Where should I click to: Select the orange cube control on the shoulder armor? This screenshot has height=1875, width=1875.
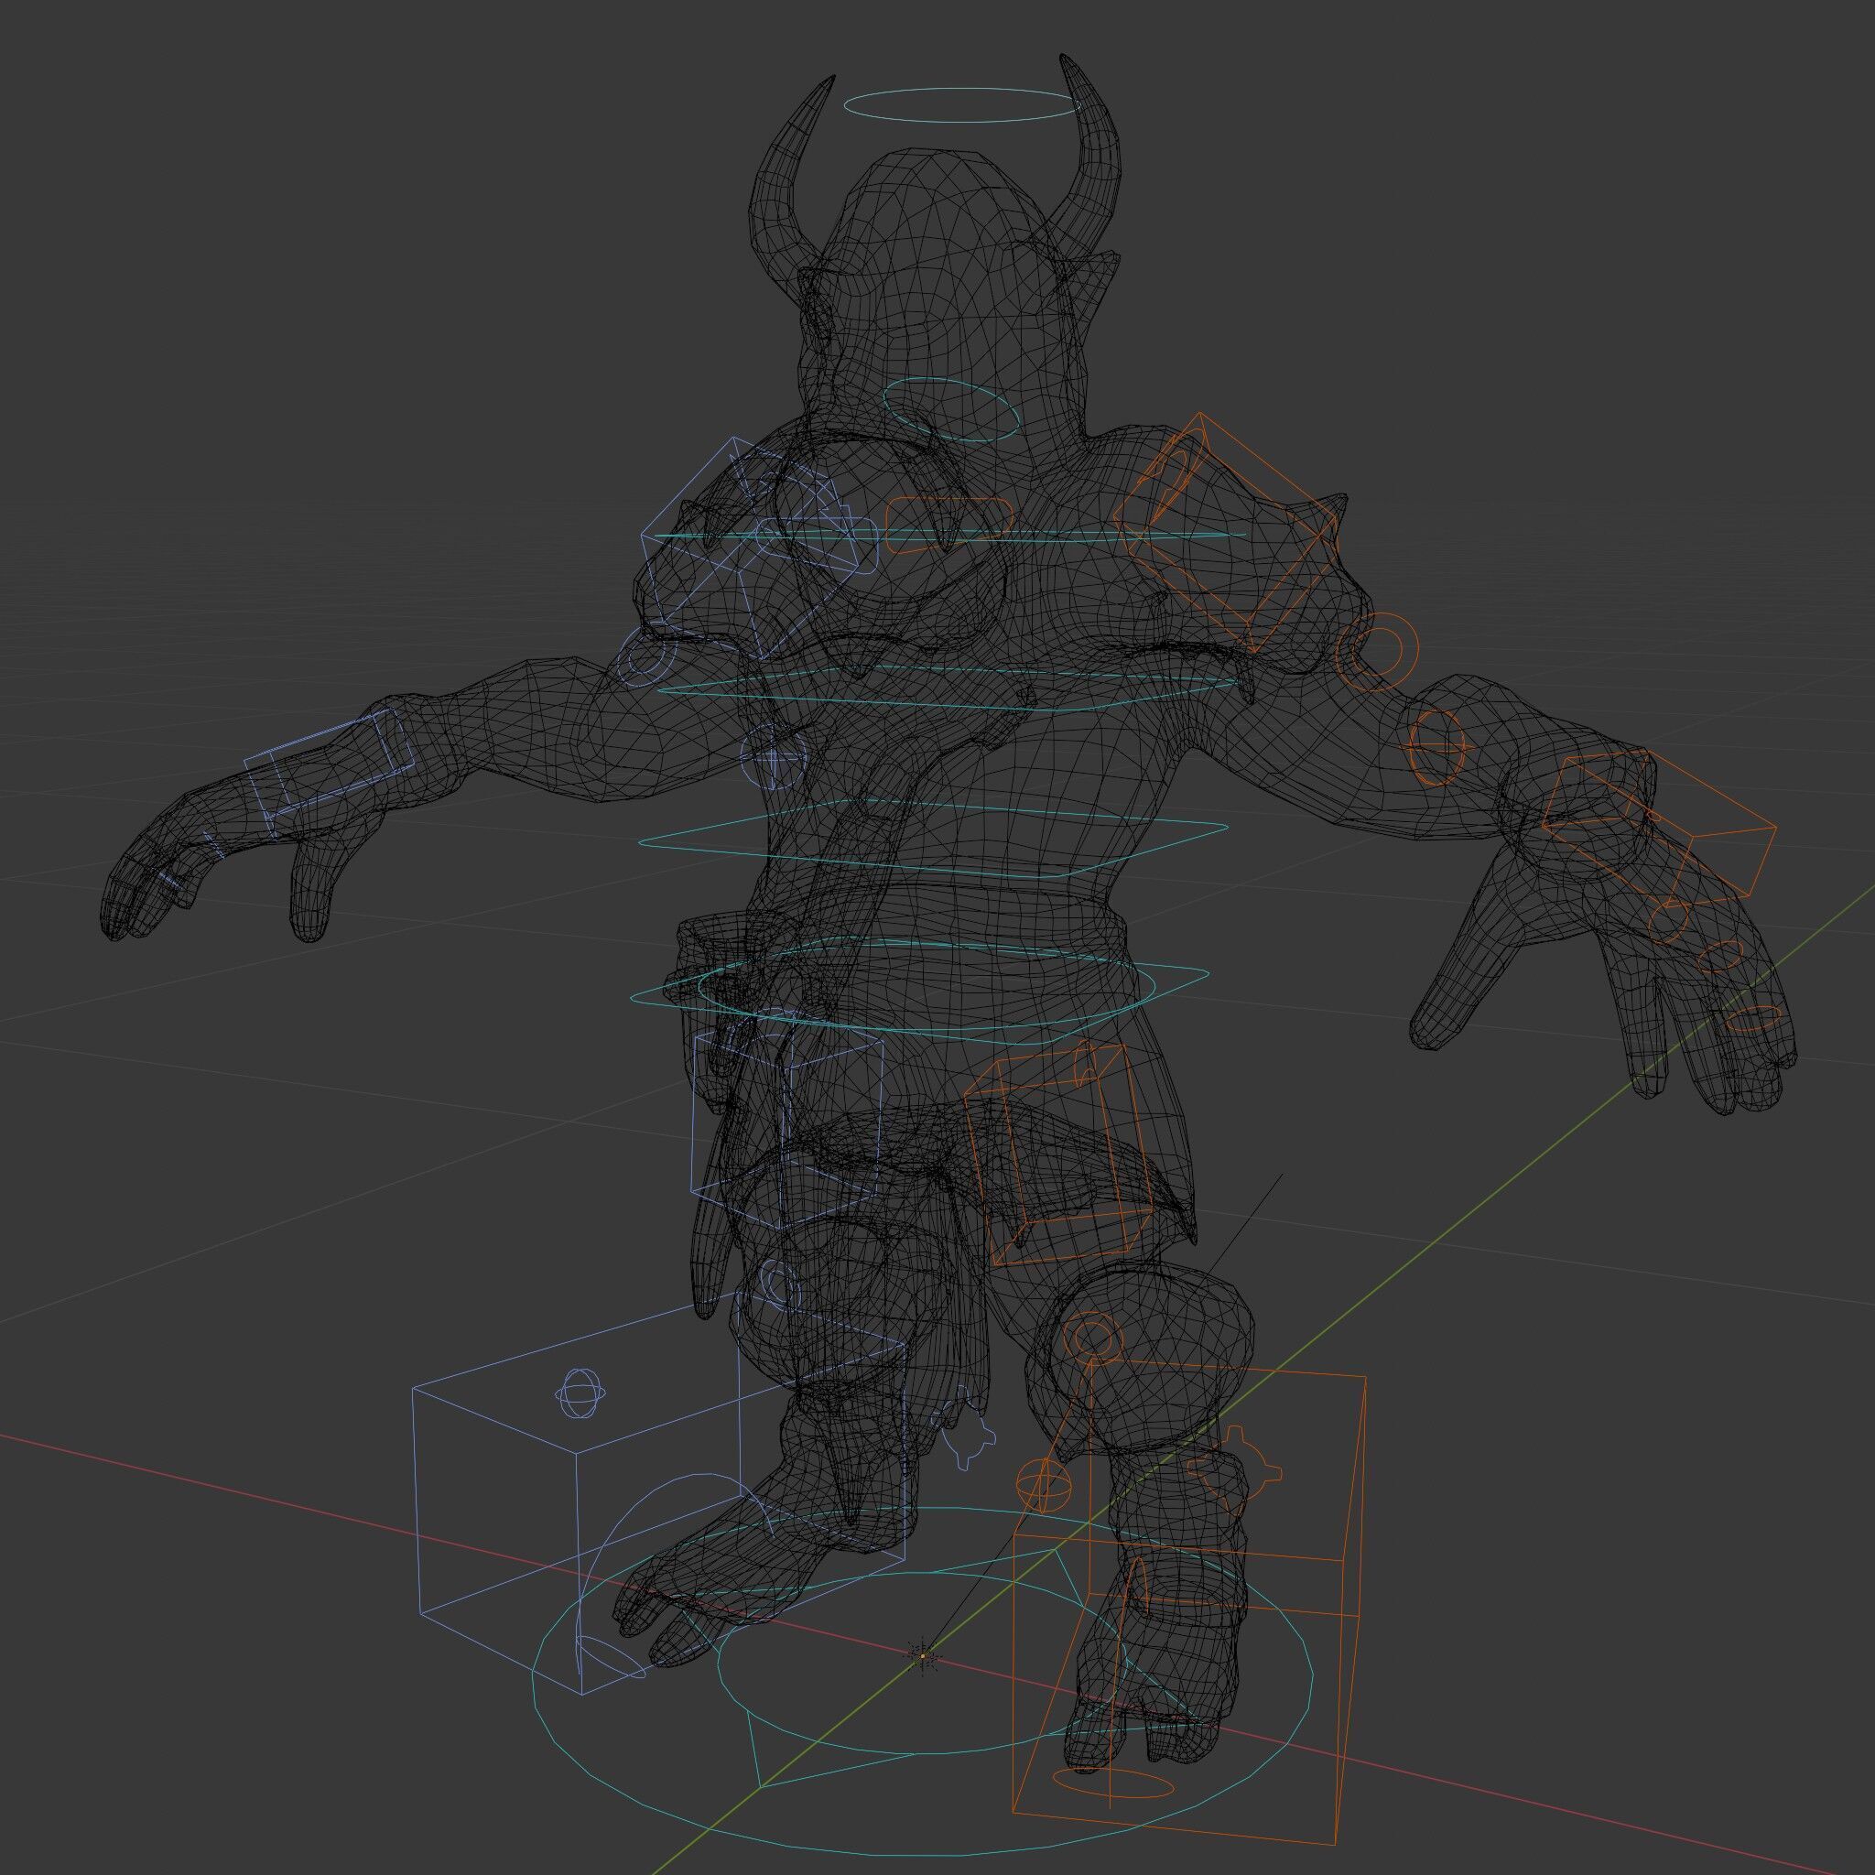tap(1225, 532)
